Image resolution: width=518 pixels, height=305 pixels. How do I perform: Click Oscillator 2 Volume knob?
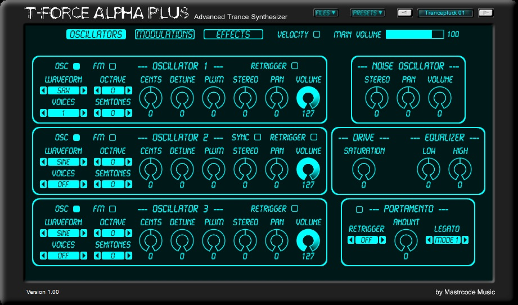coord(308,169)
